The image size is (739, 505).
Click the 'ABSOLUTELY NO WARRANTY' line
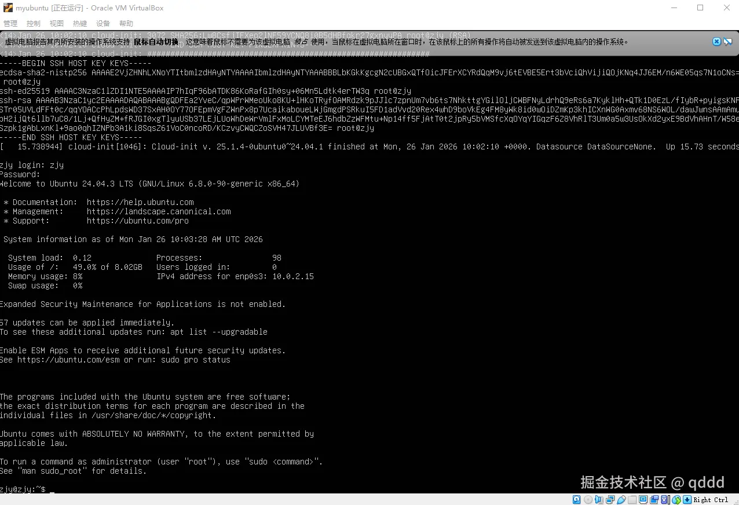(157, 434)
